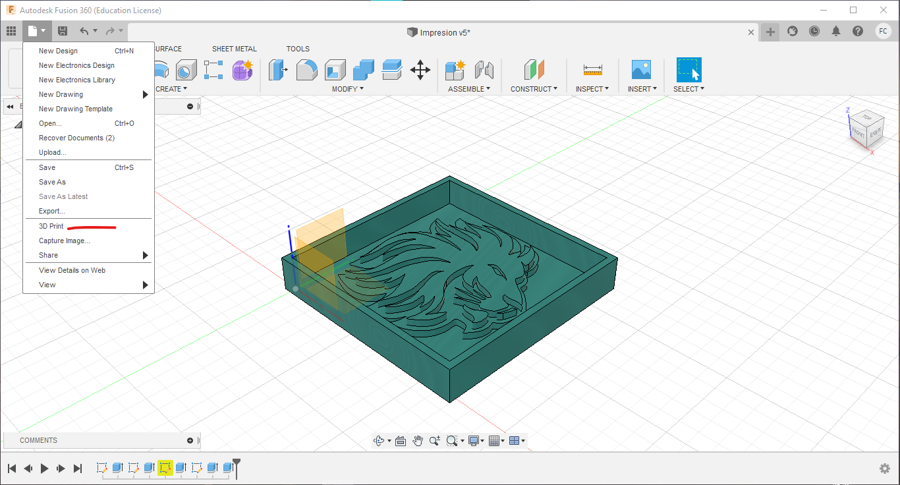900x485 pixels.
Task: Expand the CONSTRUCT panel dropdown
Action: (x=534, y=89)
